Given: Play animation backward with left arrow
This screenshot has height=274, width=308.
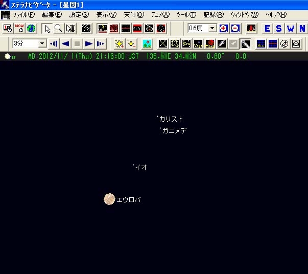Looking at the screenshot, I should [65, 43].
